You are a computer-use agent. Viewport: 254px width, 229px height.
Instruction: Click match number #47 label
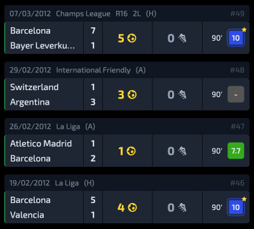tap(237, 126)
